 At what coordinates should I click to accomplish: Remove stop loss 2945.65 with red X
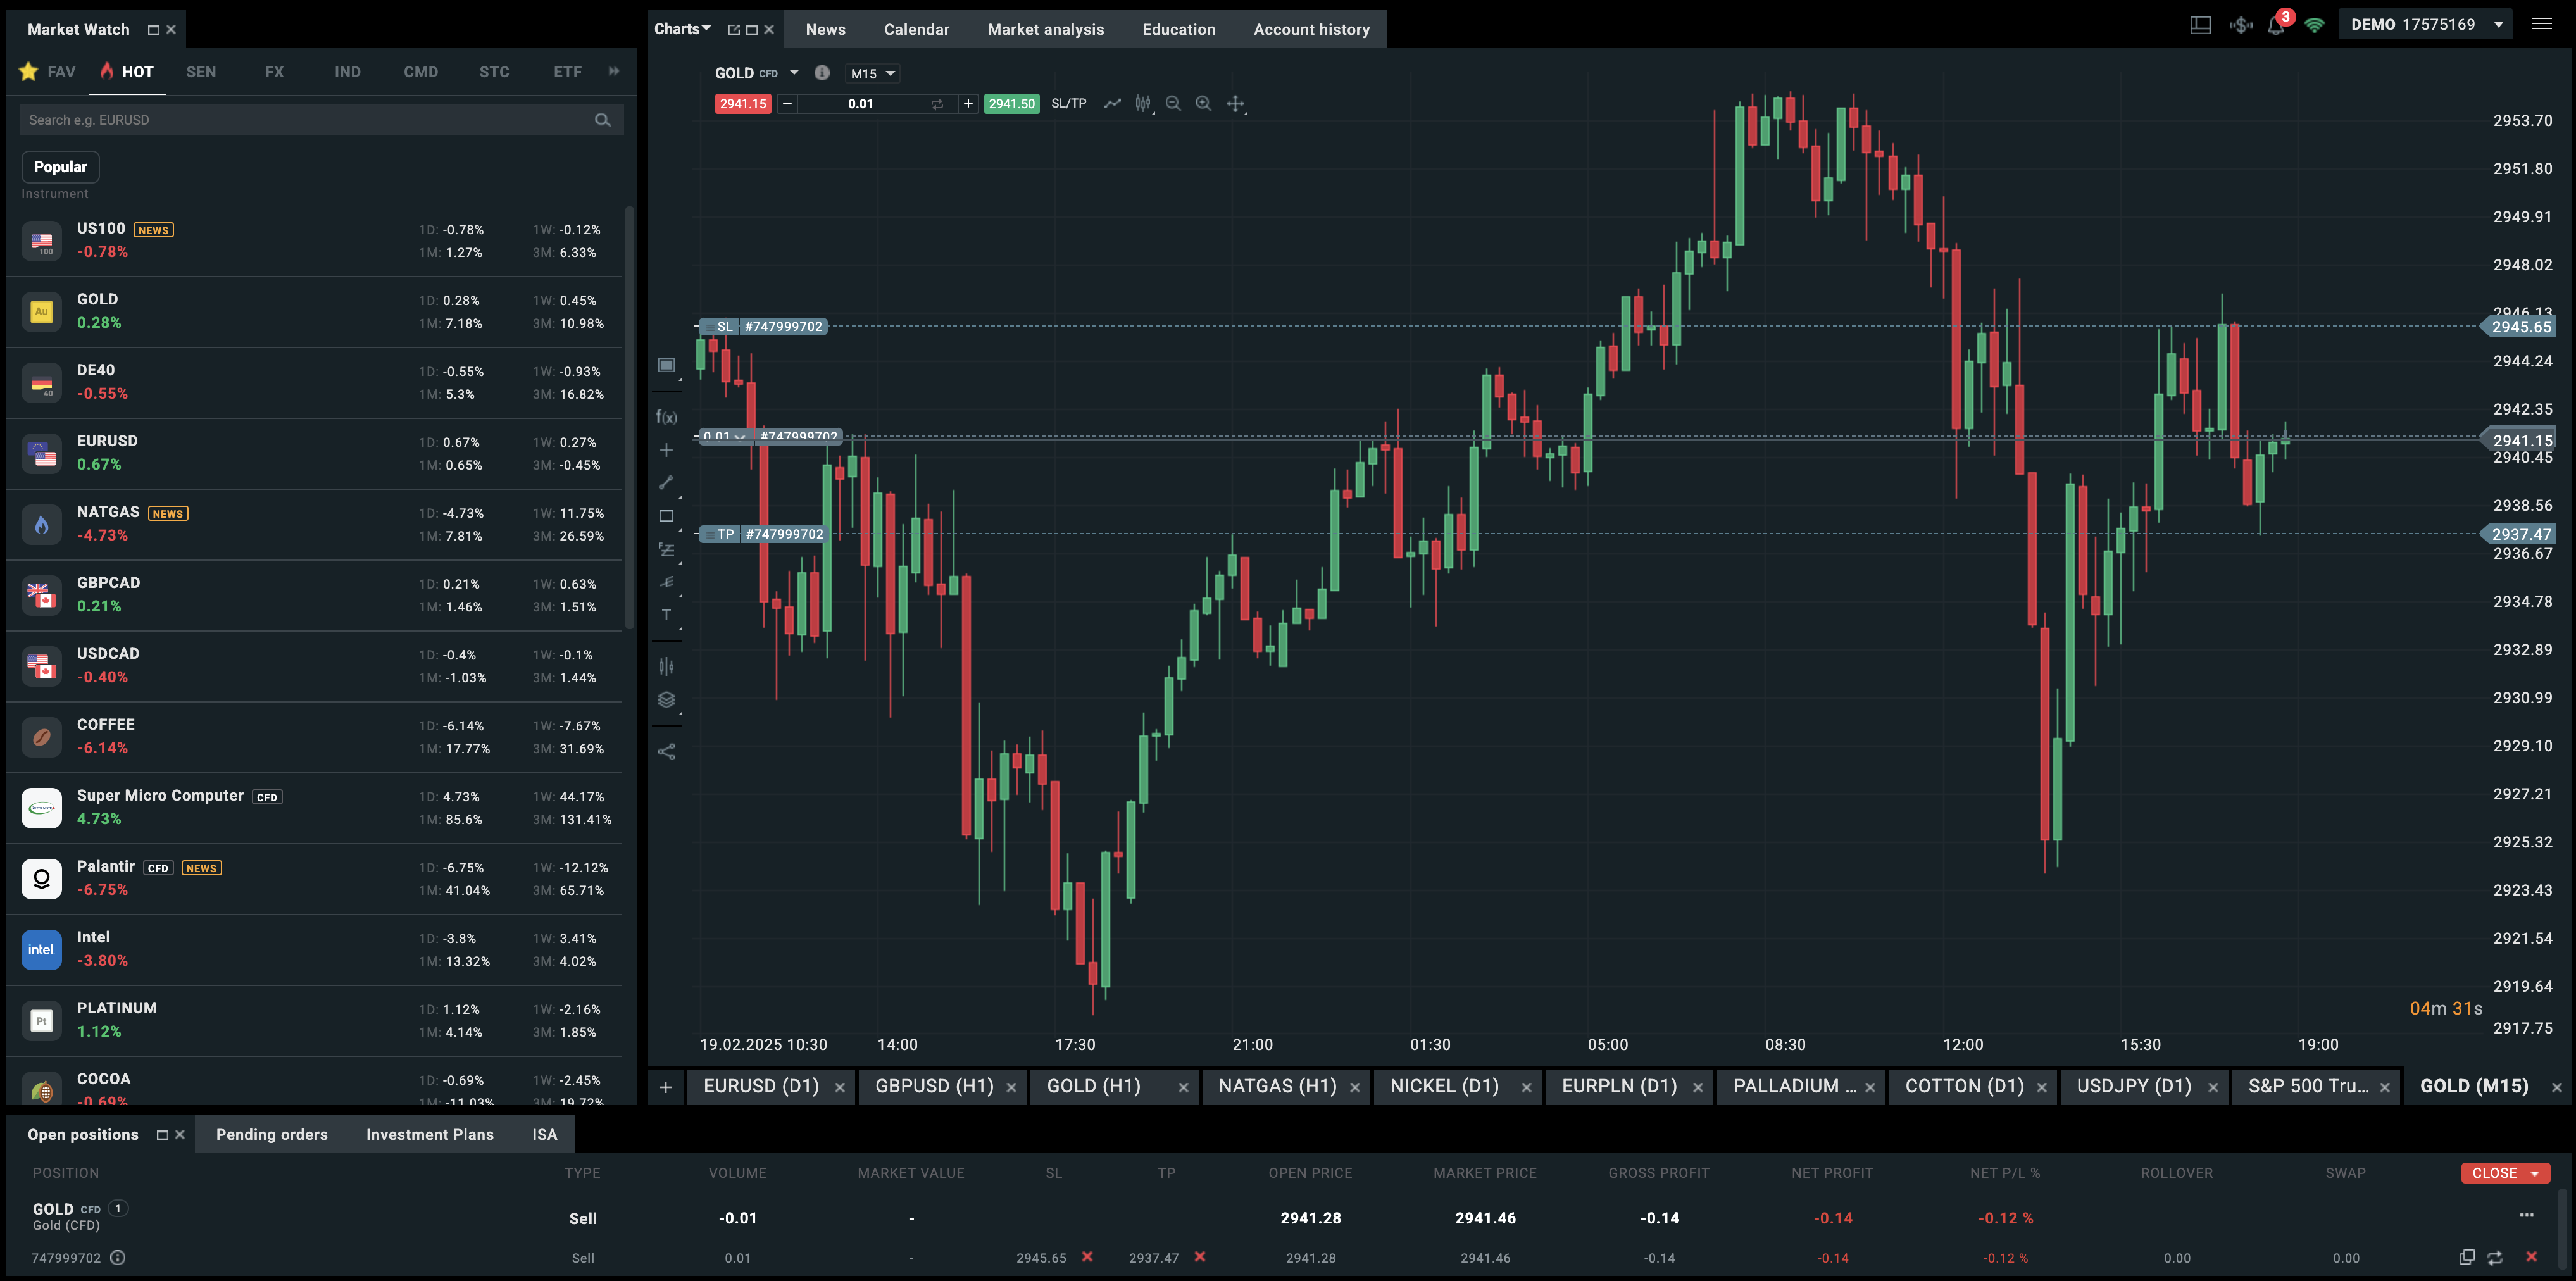coord(1087,1257)
